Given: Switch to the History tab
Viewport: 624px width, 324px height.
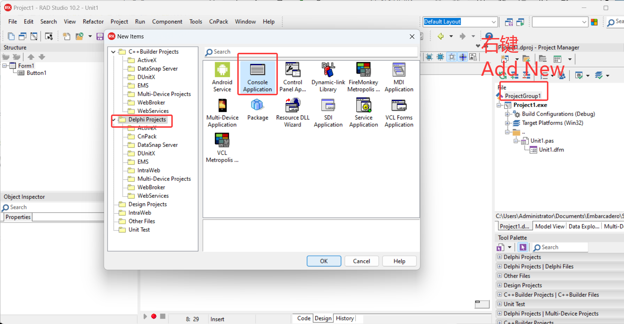Looking at the screenshot, I should click(345, 318).
